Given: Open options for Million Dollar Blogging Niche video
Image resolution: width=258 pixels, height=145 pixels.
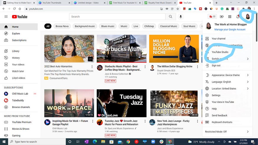Looking at the screenshot, I should click(198, 67).
